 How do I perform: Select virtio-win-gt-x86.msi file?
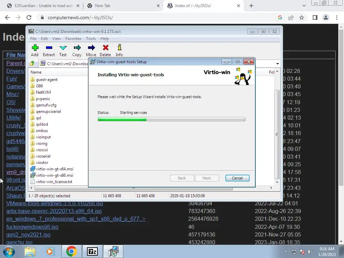[x=54, y=175]
